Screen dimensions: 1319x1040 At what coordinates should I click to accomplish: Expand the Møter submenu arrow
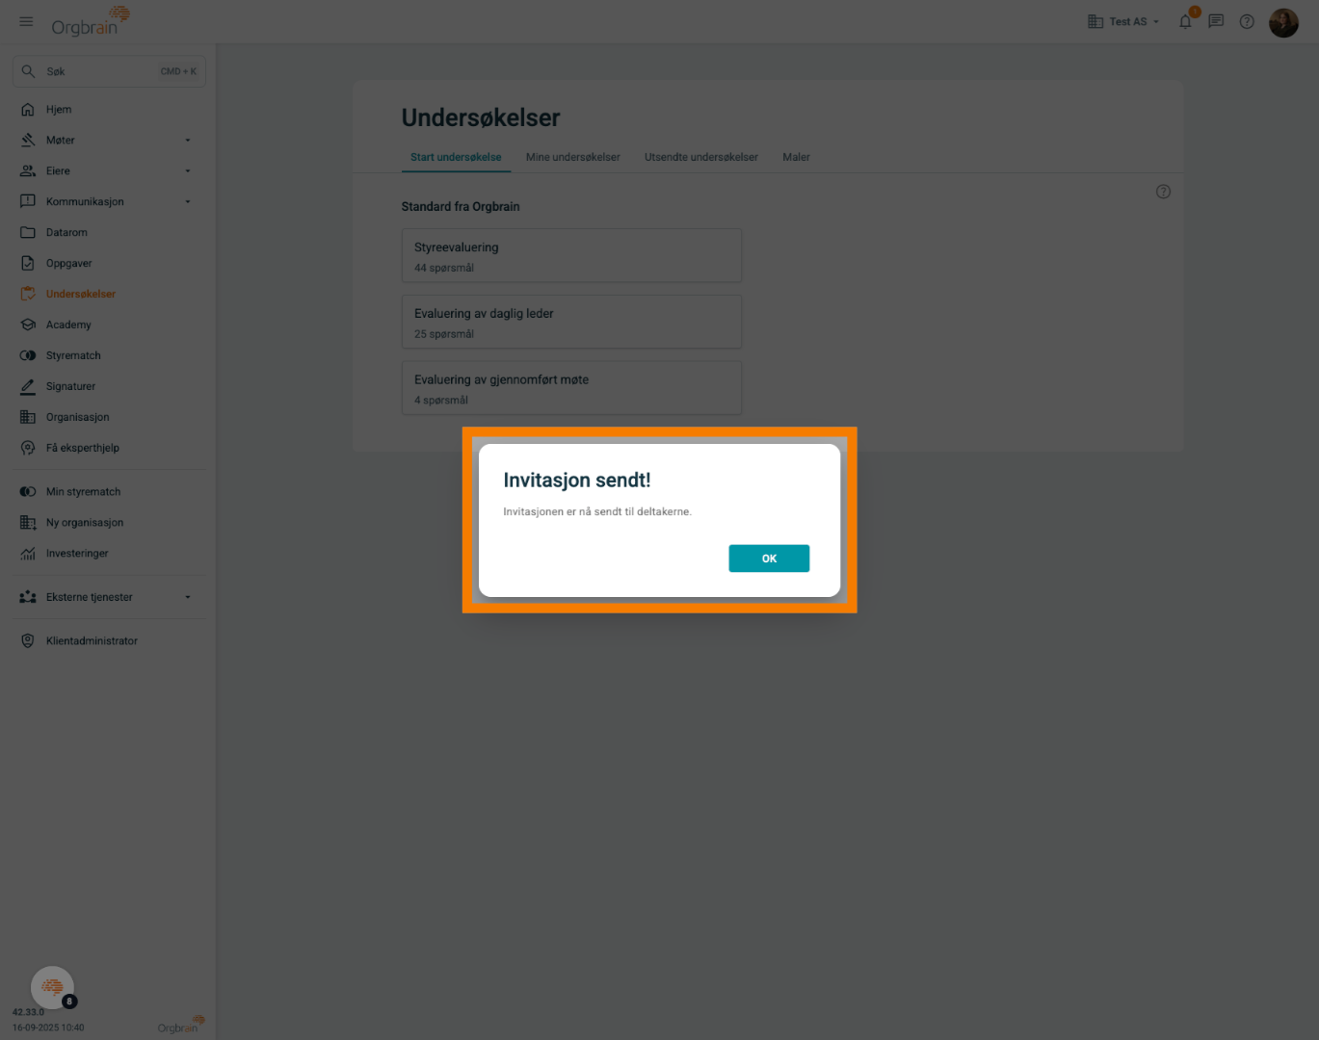pyautogui.click(x=188, y=141)
